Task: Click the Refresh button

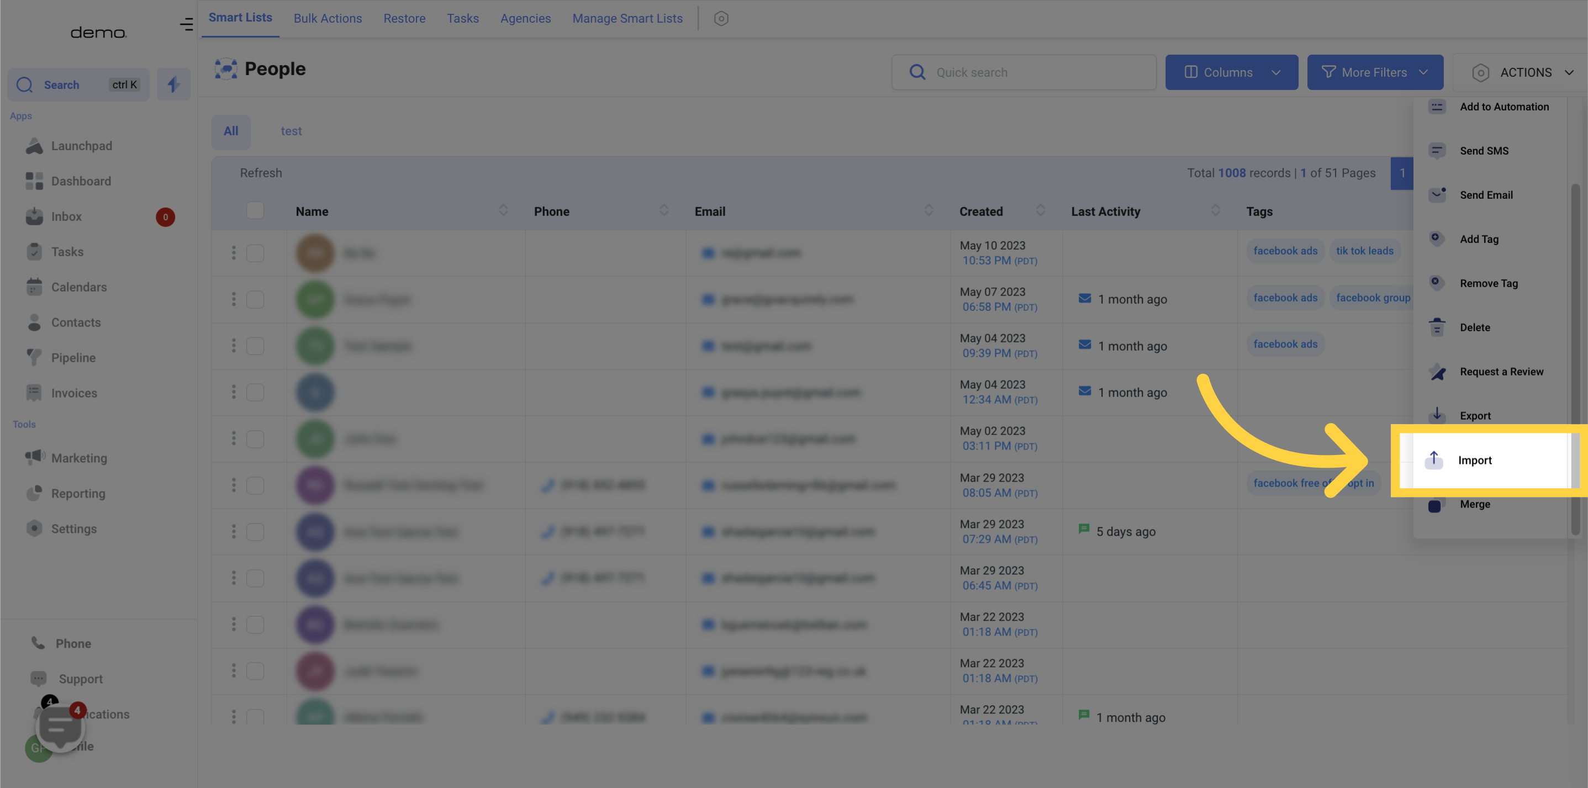Action: point(261,173)
